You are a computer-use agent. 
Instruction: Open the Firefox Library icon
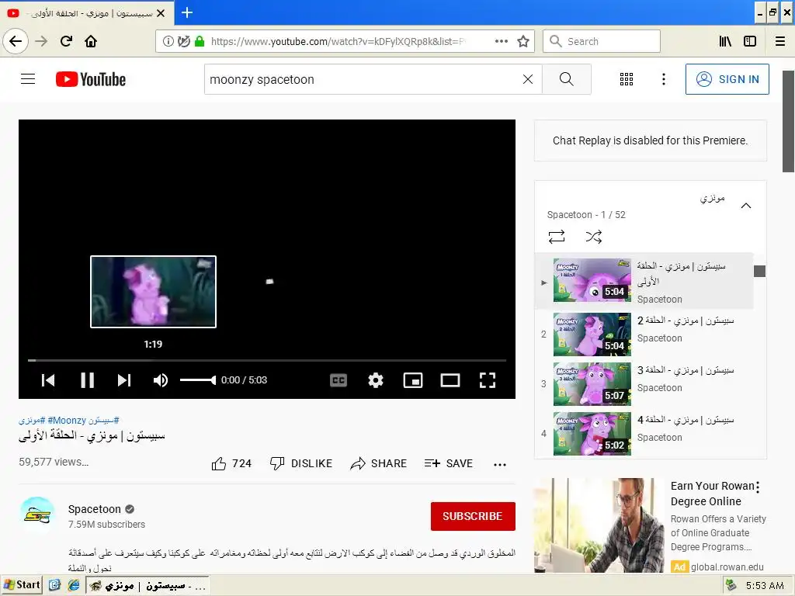pos(725,42)
